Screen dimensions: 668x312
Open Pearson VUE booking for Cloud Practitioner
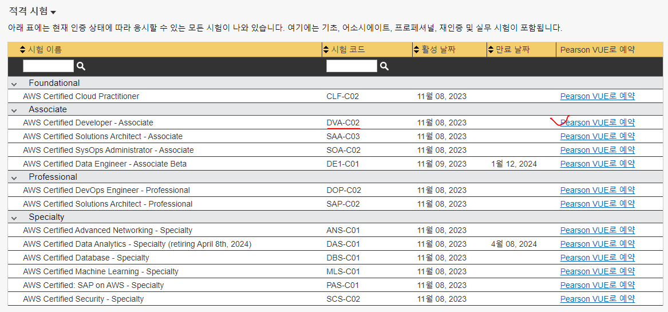[597, 96]
